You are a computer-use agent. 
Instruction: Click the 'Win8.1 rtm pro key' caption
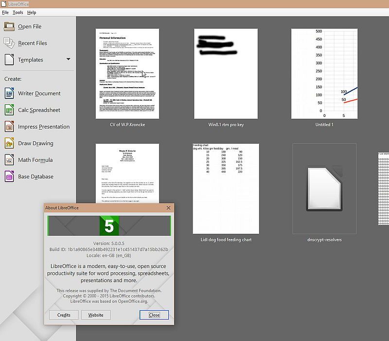coord(226,125)
